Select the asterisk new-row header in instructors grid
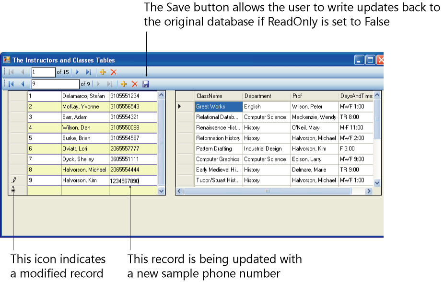 [18, 191]
